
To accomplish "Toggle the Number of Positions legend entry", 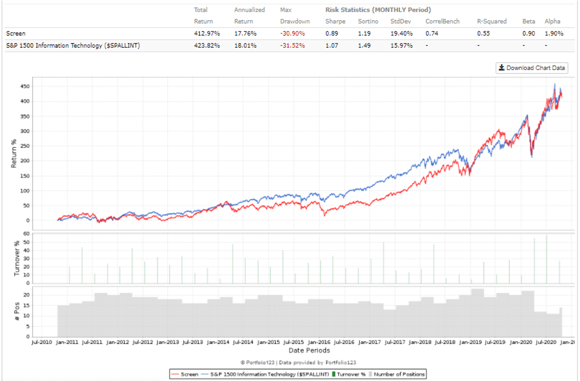I will pos(397,374).
